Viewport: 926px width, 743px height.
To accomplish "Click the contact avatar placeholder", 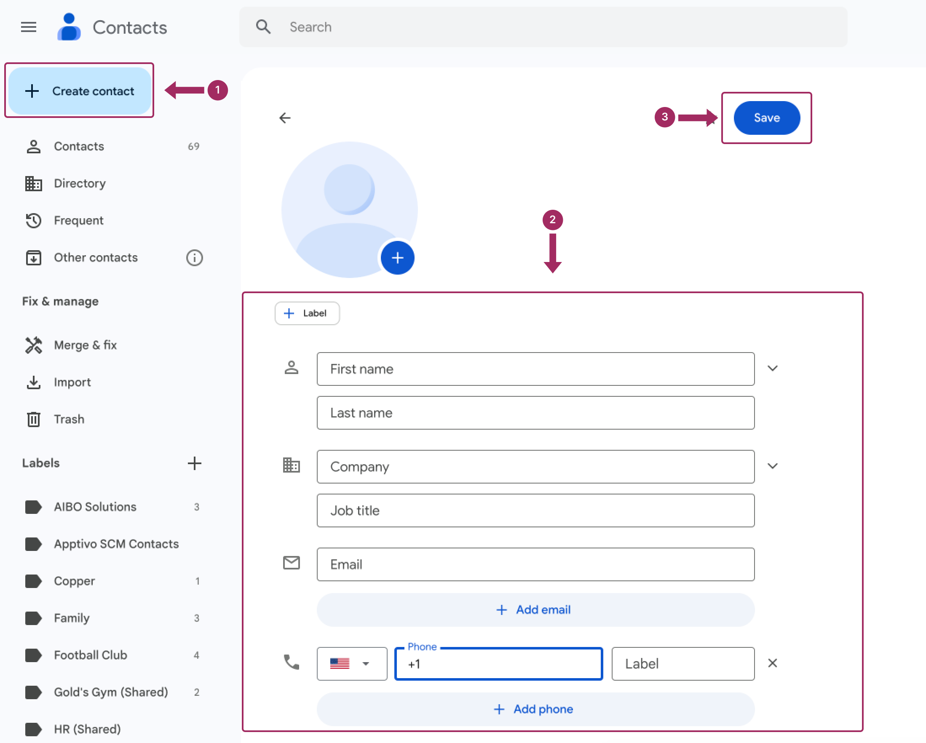I will [349, 210].
